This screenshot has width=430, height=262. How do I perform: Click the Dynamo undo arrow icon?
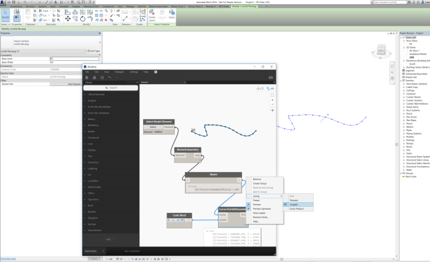(x=109, y=77)
